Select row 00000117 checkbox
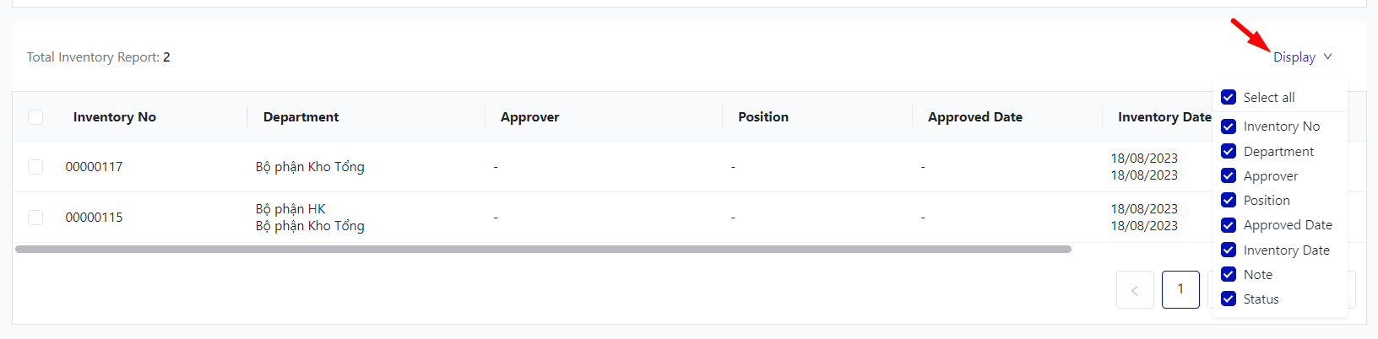 (x=35, y=167)
